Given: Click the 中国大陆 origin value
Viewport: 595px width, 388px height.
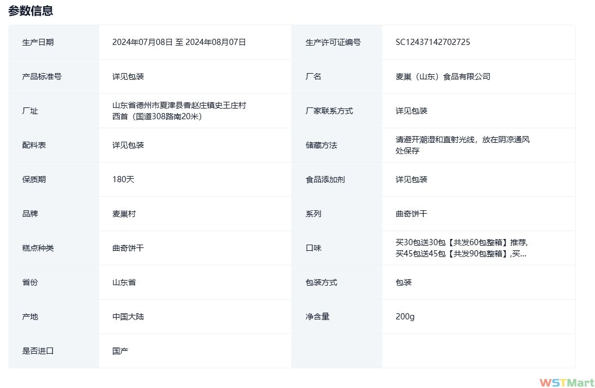Looking at the screenshot, I should [128, 317].
